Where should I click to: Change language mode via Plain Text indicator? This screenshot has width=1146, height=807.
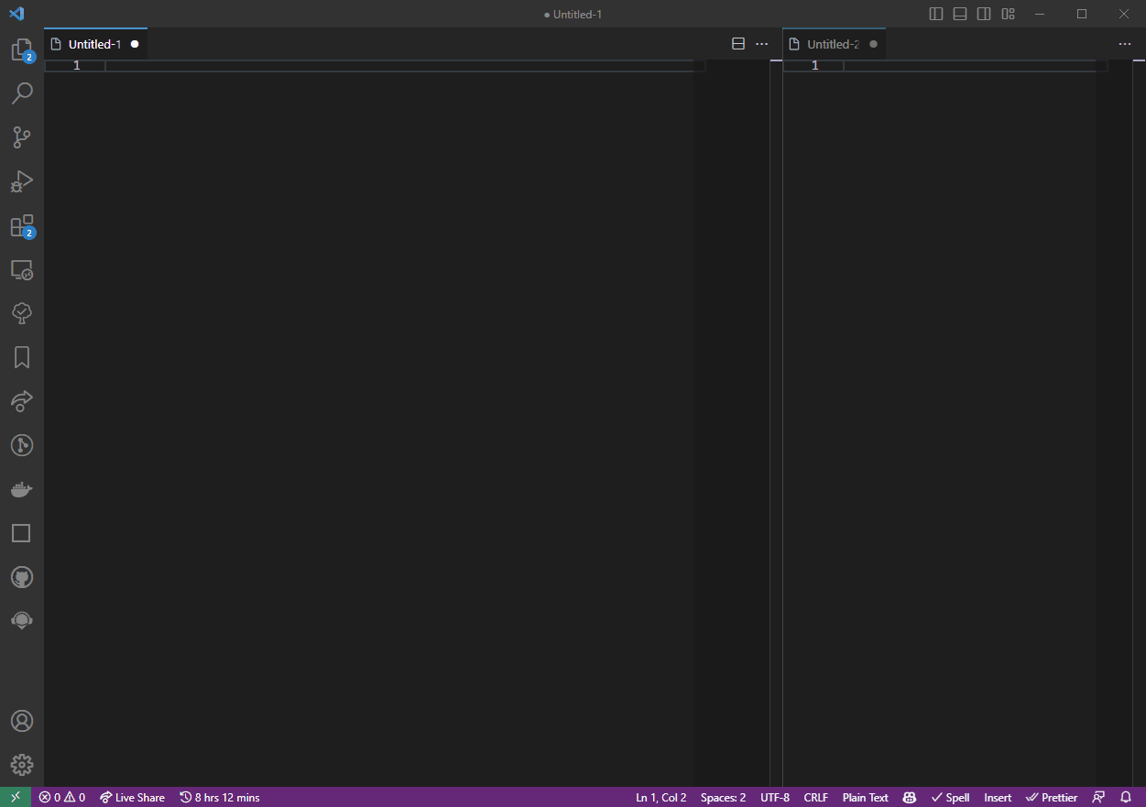[864, 797]
